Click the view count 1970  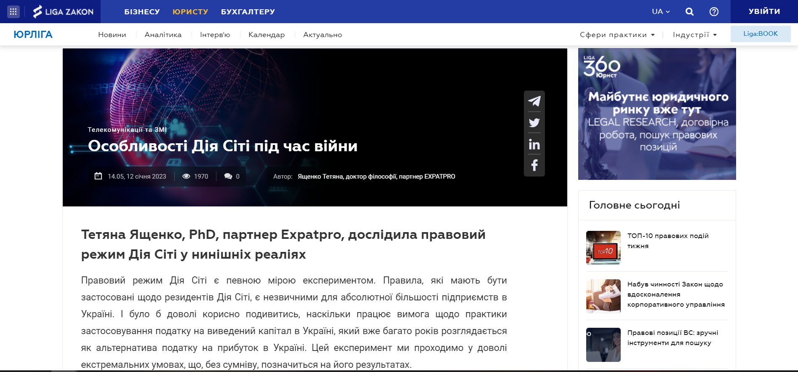tap(201, 177)
